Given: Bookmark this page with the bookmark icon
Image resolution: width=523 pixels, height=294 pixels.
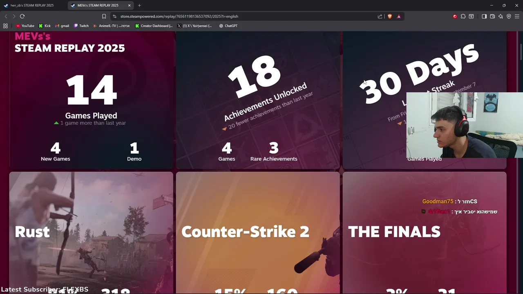Looking at the screenshot, I should (x=104, y=16).
